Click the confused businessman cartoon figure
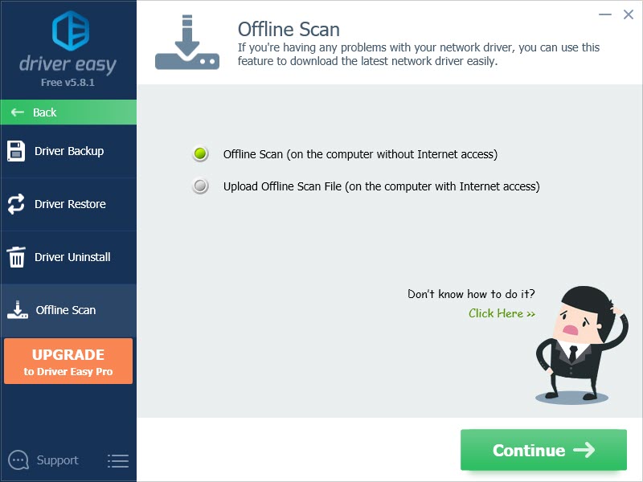The image size is (643, 482). pos(582,345)
